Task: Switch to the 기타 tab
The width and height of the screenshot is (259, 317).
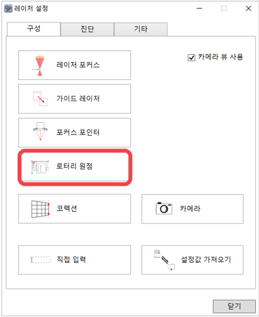Action: coord(140,29)
